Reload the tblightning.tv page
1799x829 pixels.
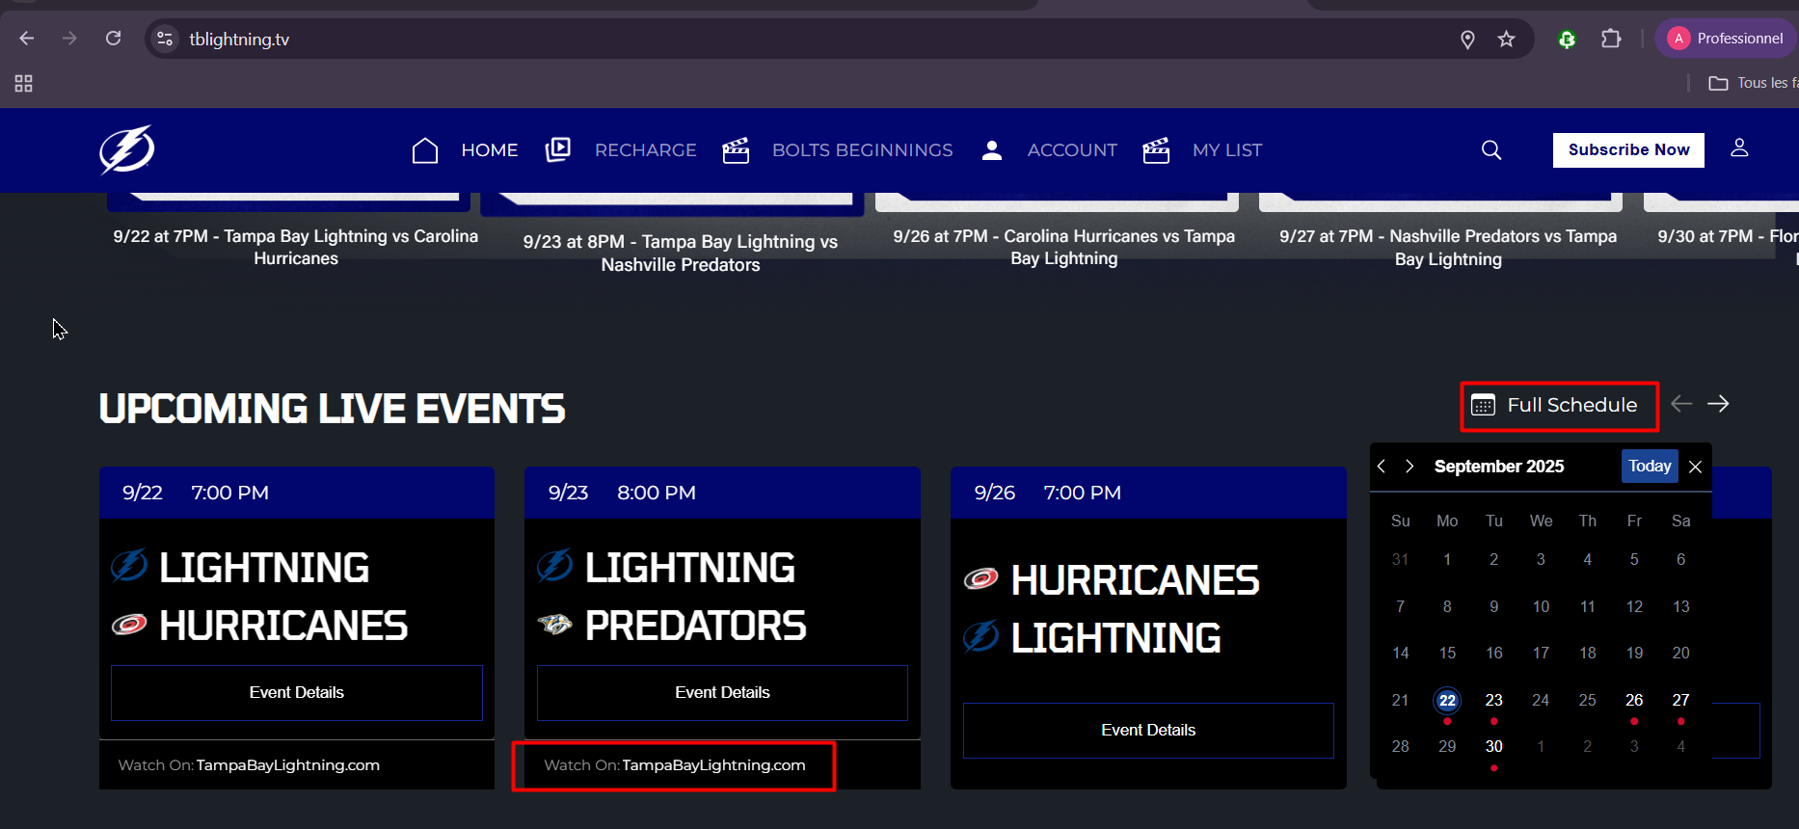point(113,39)
